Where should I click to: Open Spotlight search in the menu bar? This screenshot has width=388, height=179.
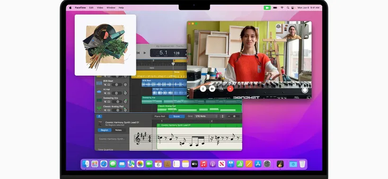click(x=288, y=8)
